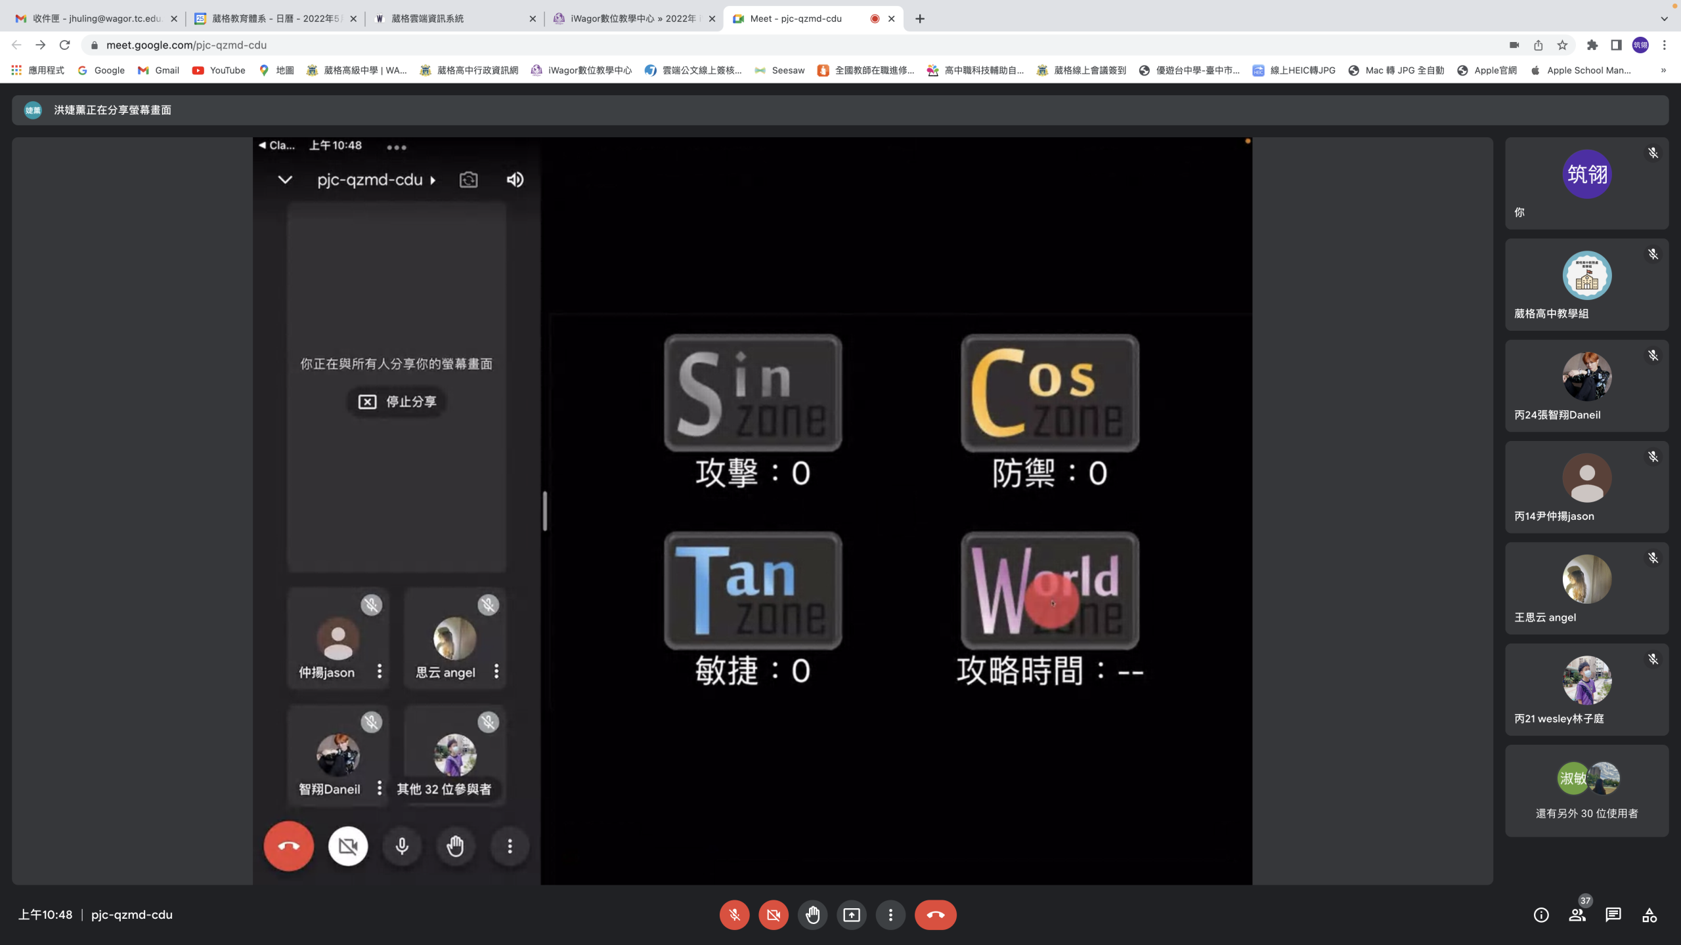This screenshot has height=945, width=1681.
Task: Click the present screen icon
Action: (852, 915)
